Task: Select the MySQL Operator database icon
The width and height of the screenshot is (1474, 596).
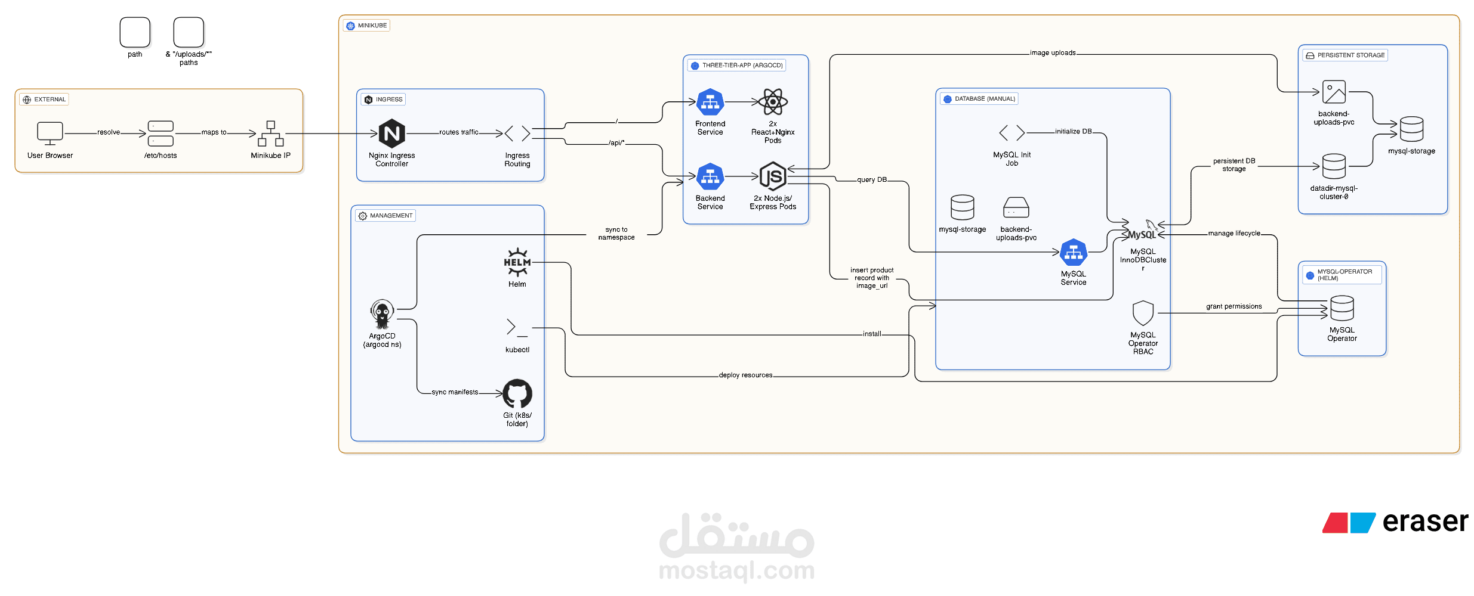Action: 1342,309
